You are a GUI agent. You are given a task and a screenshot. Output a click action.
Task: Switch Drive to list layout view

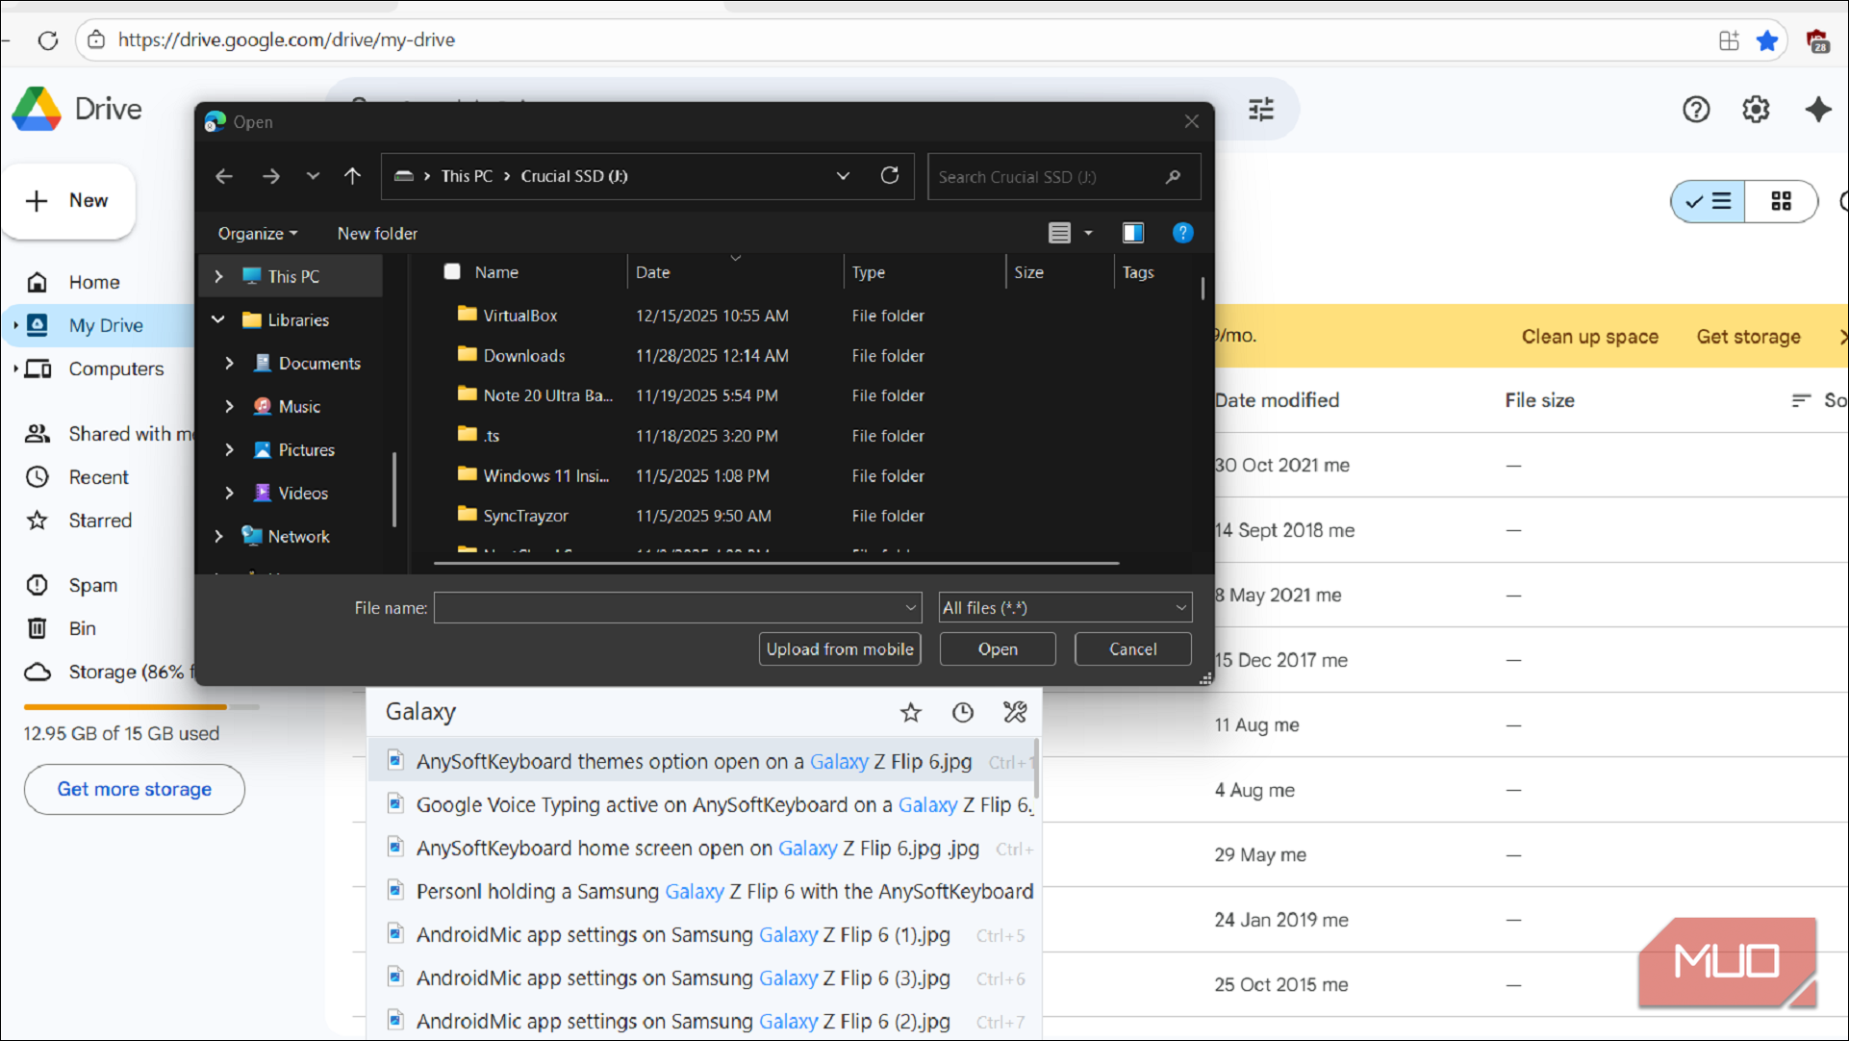coord(1709,201)
